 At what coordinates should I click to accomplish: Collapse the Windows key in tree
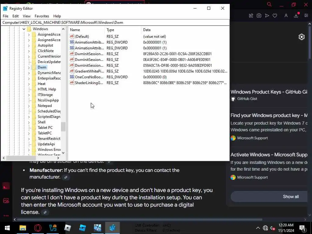(x=24, y=29)
